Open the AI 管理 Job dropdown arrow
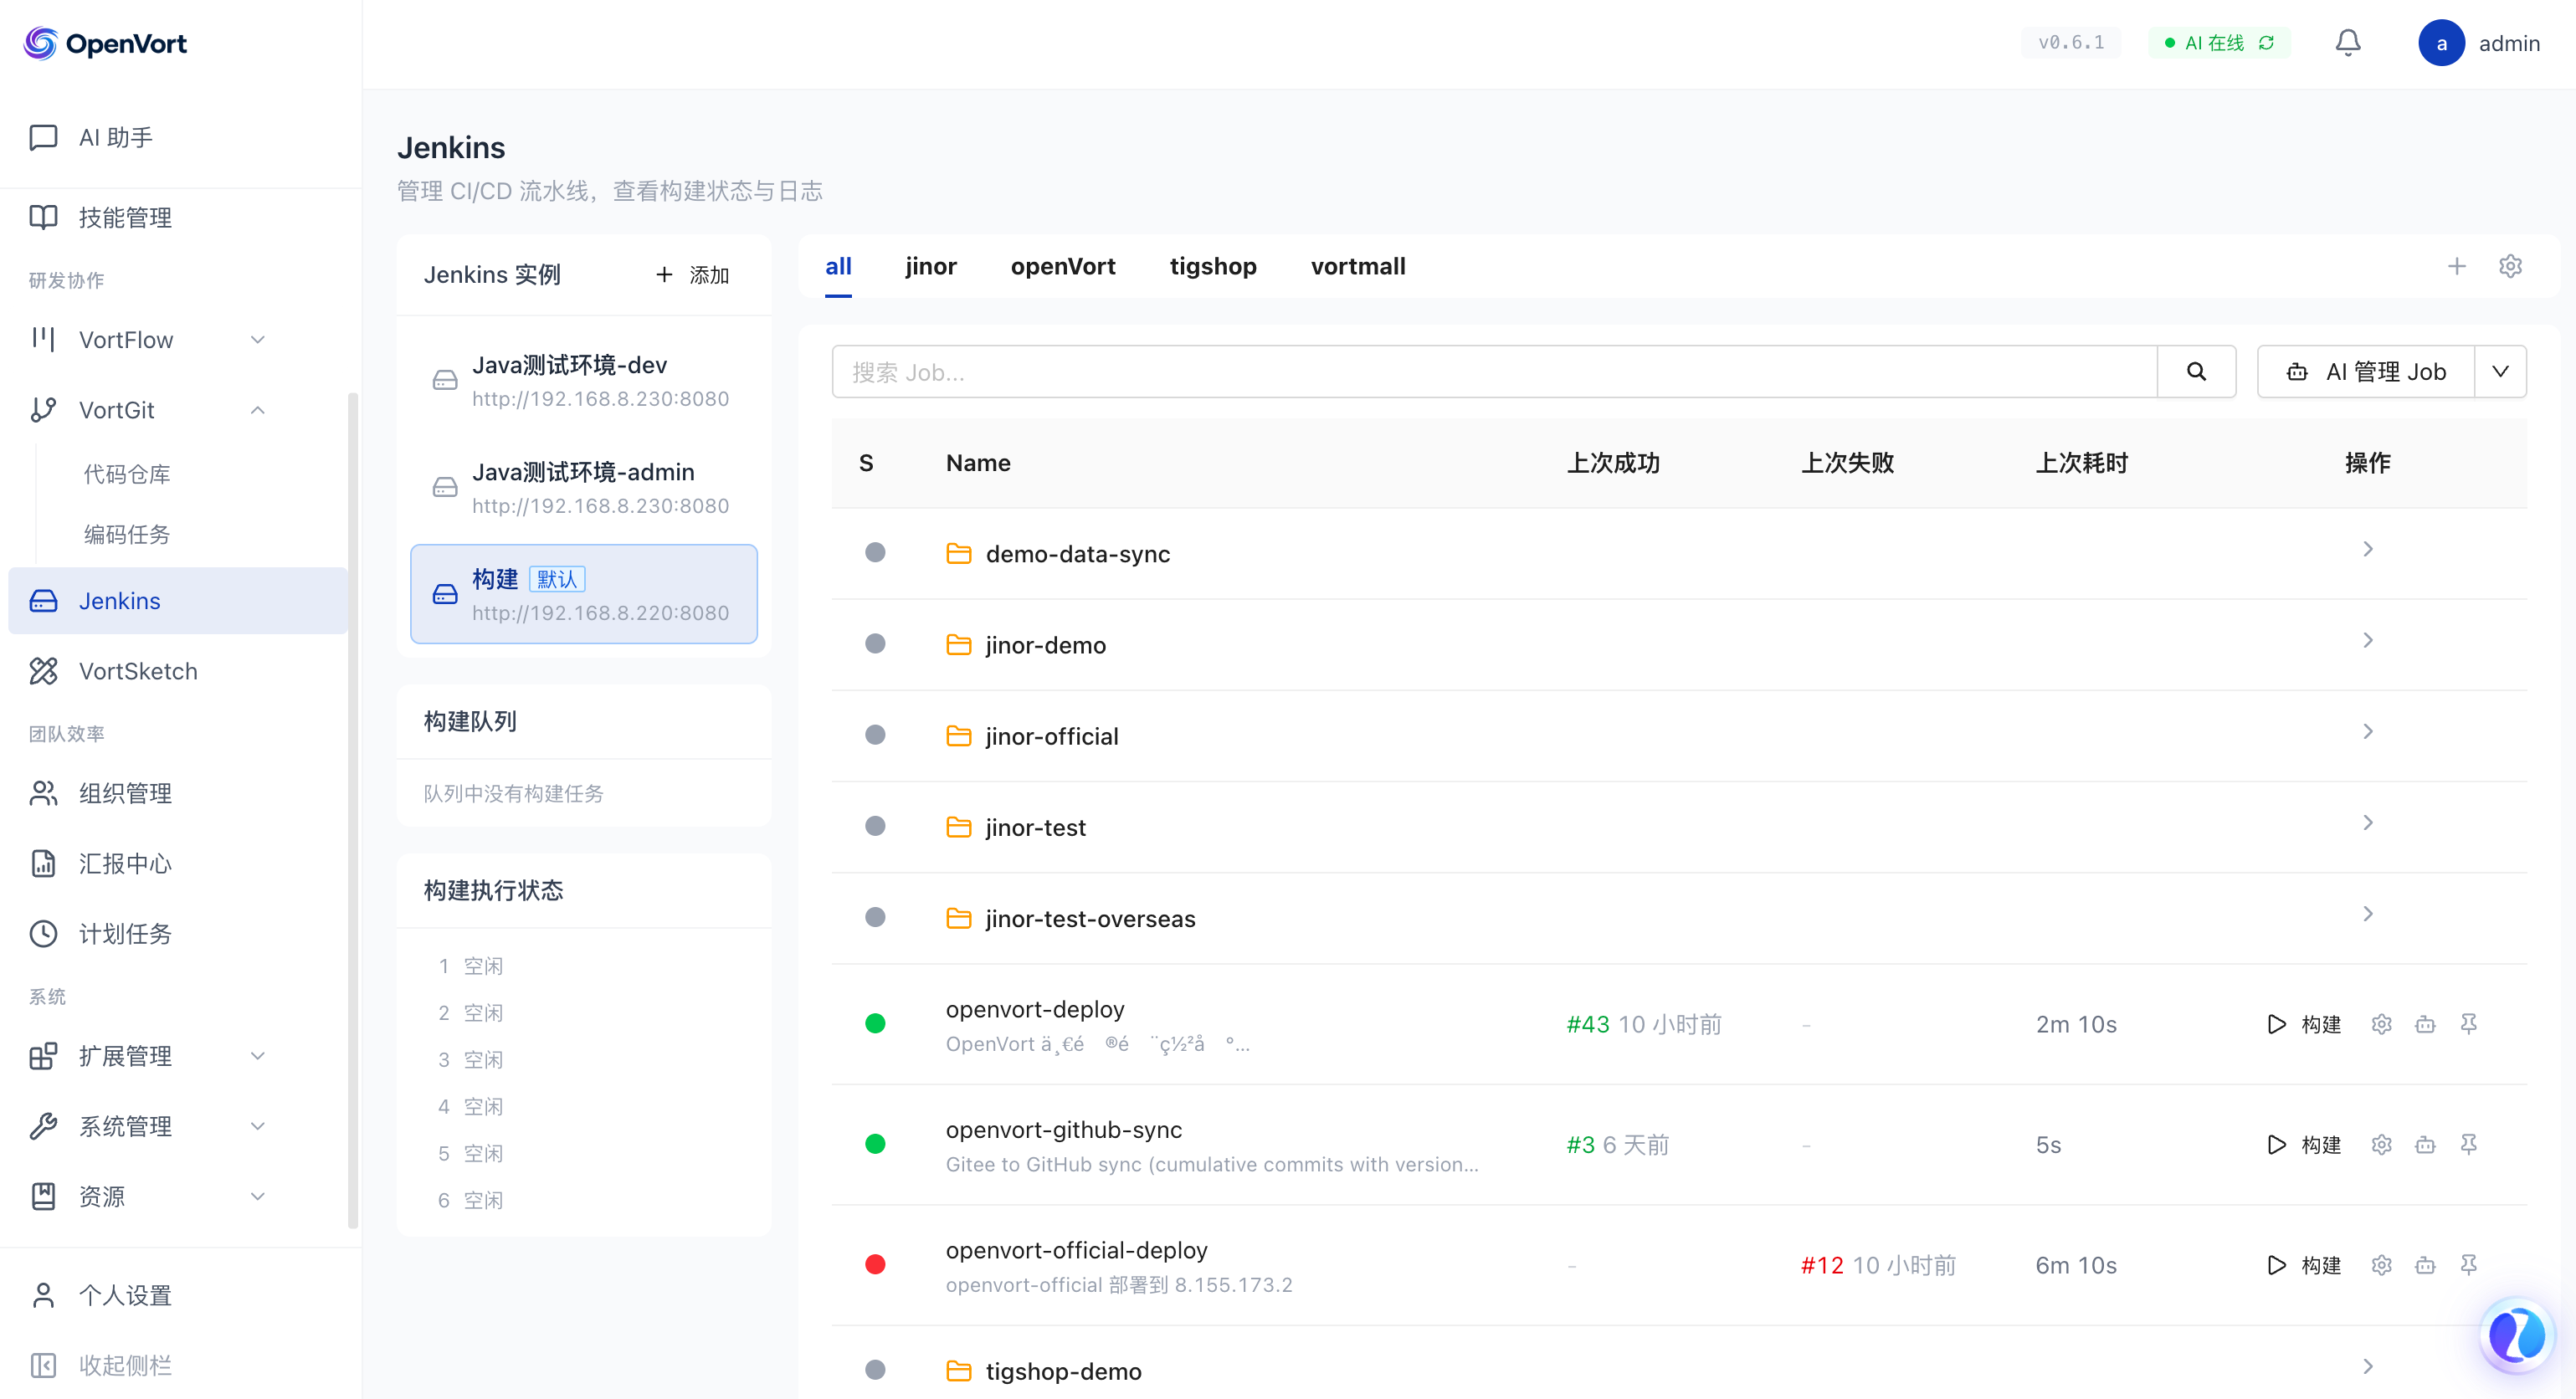2576x1399 pixels. (2500, 372)
